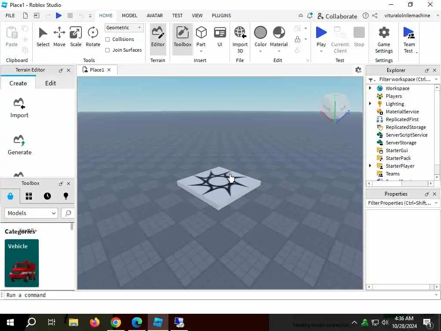
Task: Open Game Settings gear
Action: click(384, 39)
